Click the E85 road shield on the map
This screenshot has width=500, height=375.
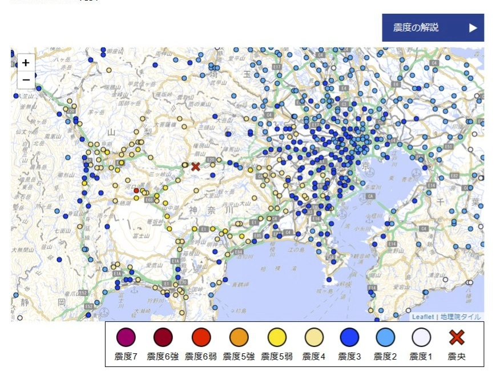(257, 236)
